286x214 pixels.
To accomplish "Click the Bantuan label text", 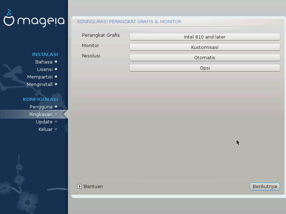I will tap(93, 186).
